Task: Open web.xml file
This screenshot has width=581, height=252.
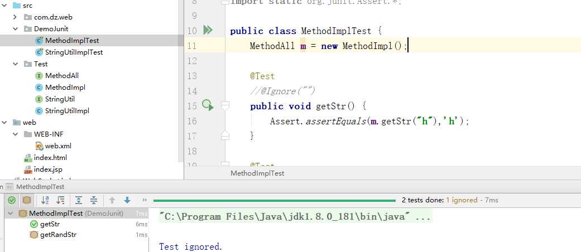Action: pos(58,146)
